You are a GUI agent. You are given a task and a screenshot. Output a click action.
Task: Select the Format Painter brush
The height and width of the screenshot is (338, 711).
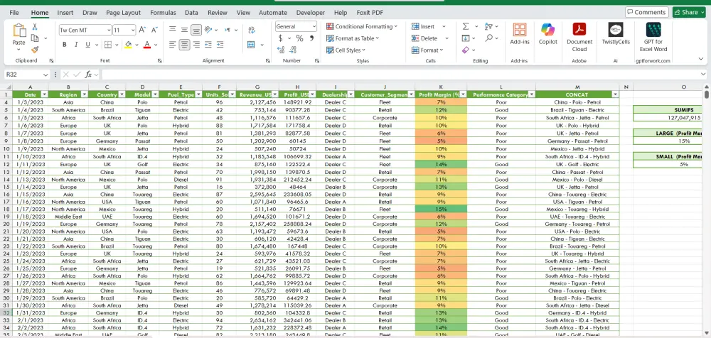pyautogui.click(x=35, y=50)
